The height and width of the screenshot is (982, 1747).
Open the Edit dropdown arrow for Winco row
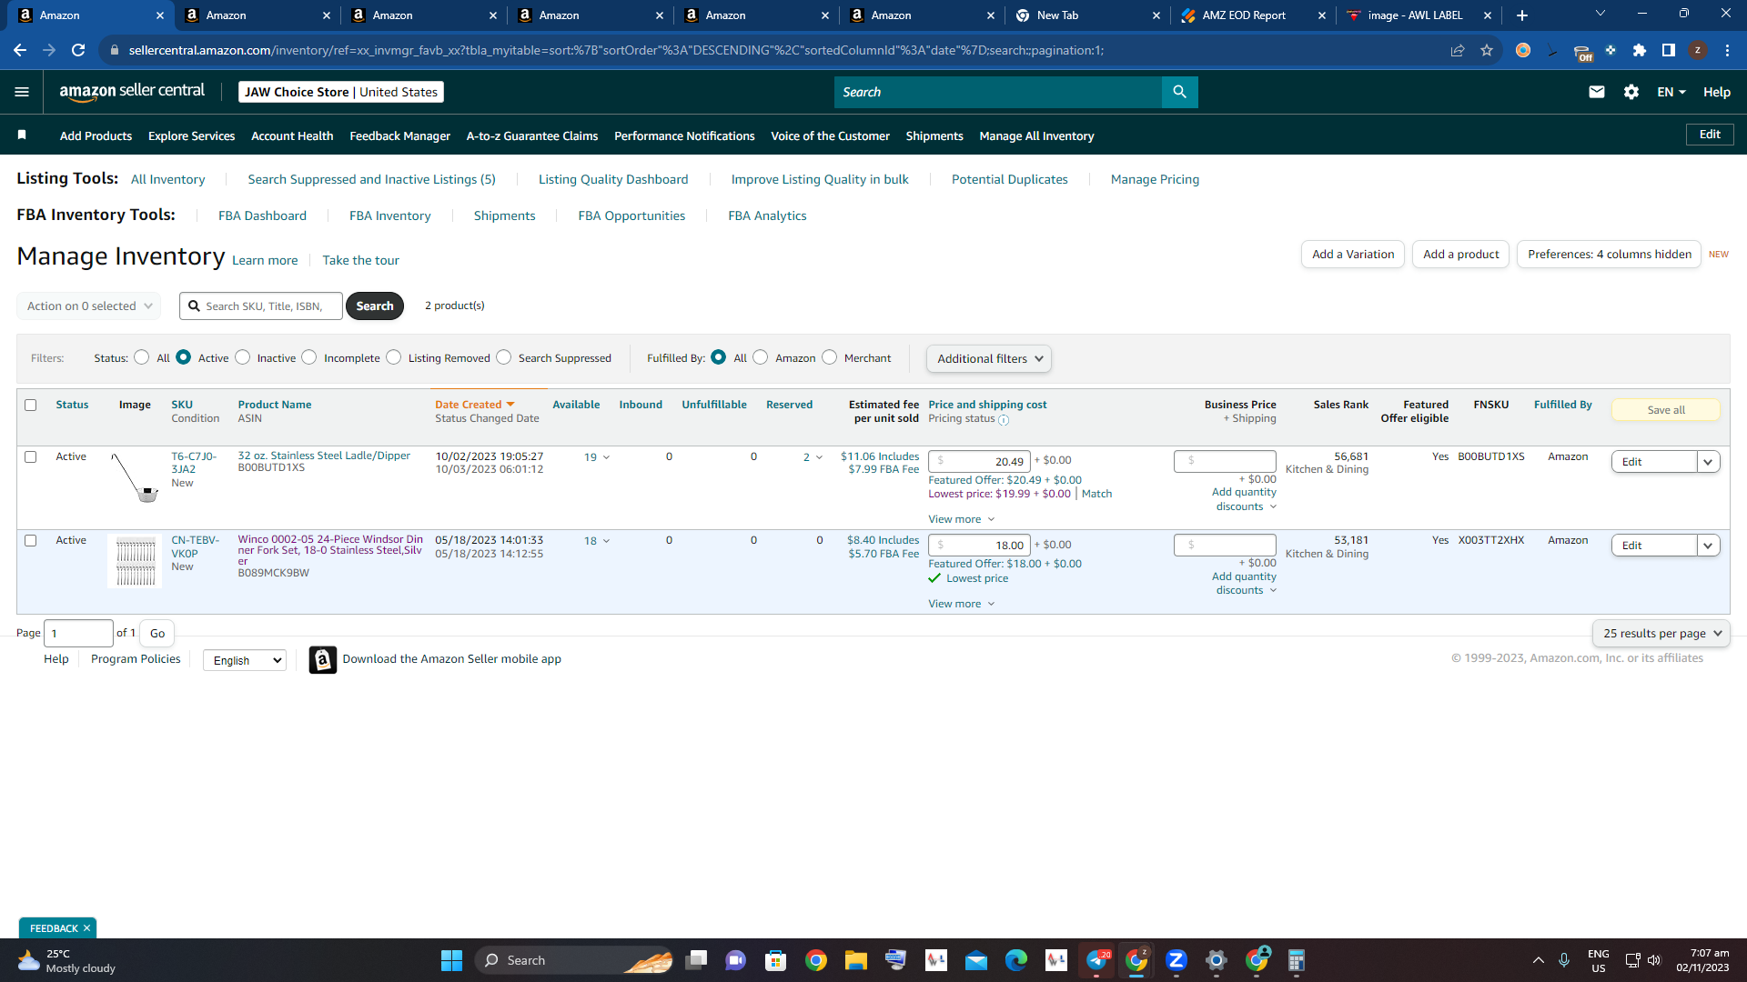click(x=1709, y=546)
